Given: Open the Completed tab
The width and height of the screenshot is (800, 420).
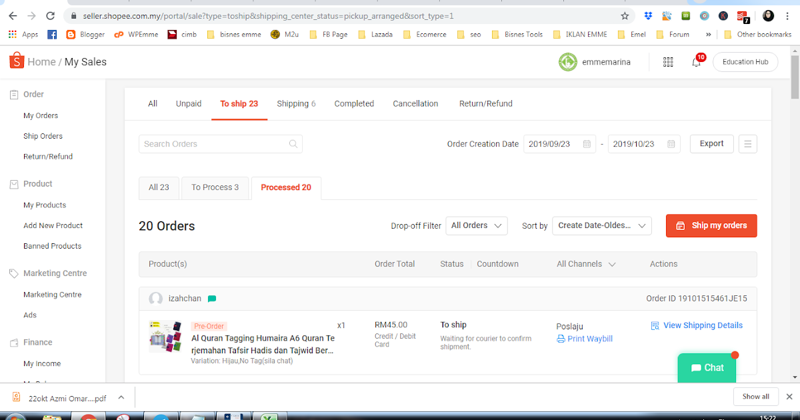Looking at the screenshot, I should click(354, 103).
